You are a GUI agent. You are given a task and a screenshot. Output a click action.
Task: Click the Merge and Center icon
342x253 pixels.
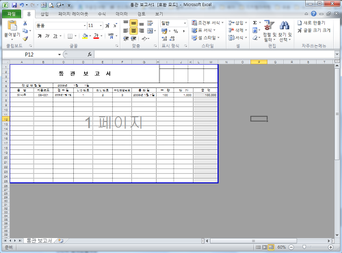tap(150, 31)
